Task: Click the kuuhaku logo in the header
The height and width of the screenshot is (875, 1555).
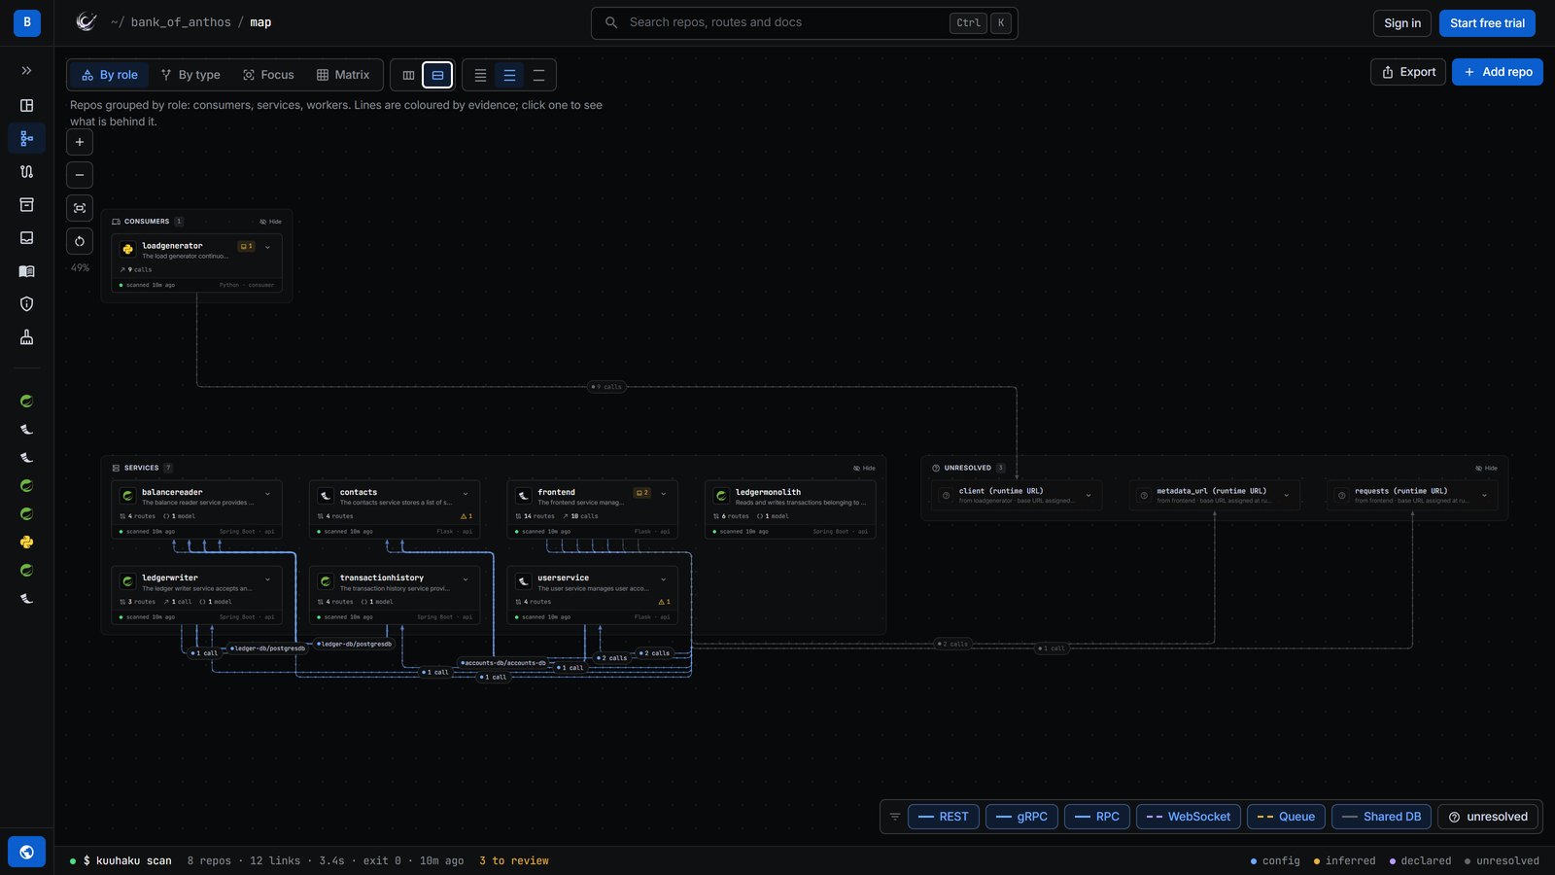Action: [x=86, y=22]
